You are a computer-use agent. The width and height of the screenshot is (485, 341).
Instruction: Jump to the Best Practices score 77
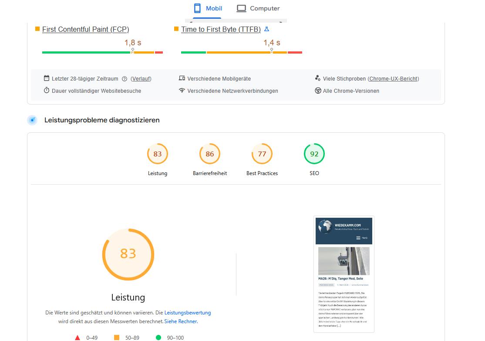pos(262,154)
